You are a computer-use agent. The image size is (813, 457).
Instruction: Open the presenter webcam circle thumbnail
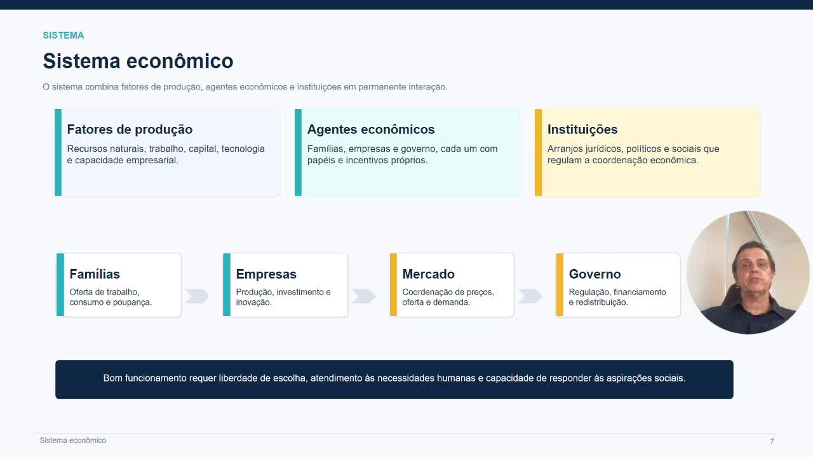[748, 272]
